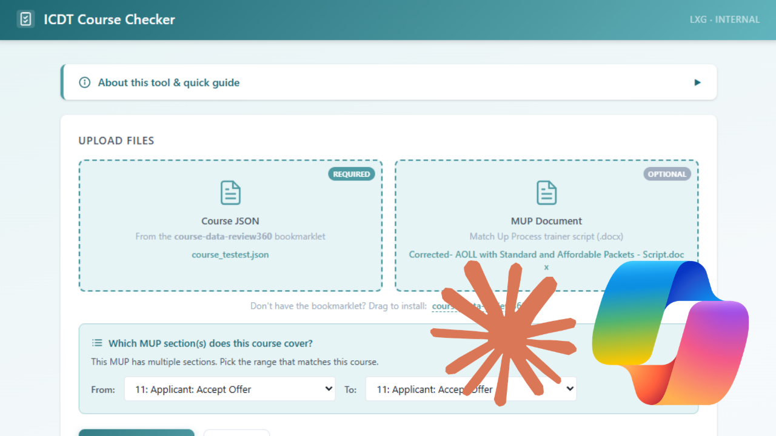
Task: Expand the About this tool & quick guide panel
Action: [x=698, y=82]
